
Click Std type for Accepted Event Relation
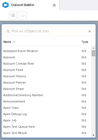[x=84, y=51]
